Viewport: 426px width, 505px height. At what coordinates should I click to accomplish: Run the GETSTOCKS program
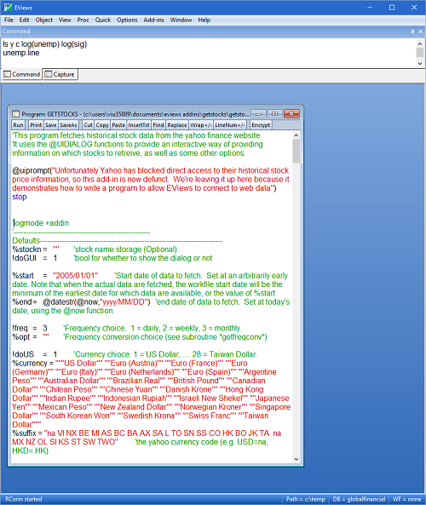19,125
